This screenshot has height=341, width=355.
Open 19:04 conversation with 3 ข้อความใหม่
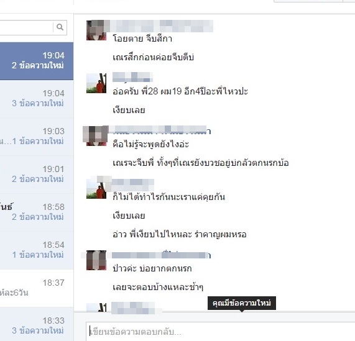[37, 99]
